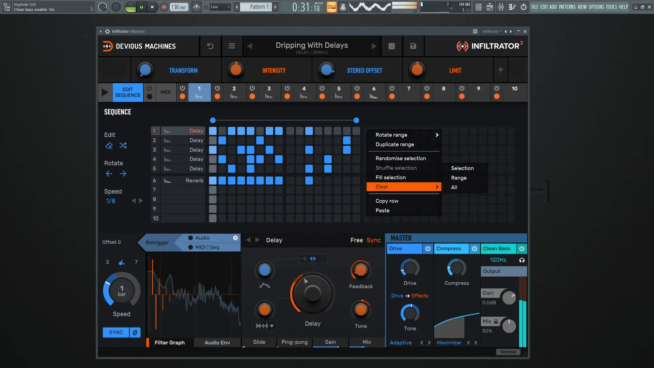
Task: Rotate sequence left with arrow icon
Action: pyautogui.click(x=109, y=174)
